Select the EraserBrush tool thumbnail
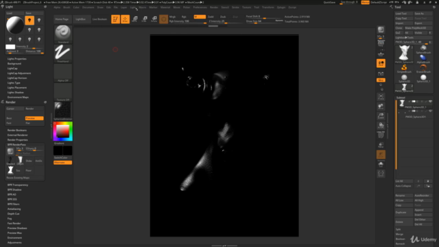 point(423,69)
